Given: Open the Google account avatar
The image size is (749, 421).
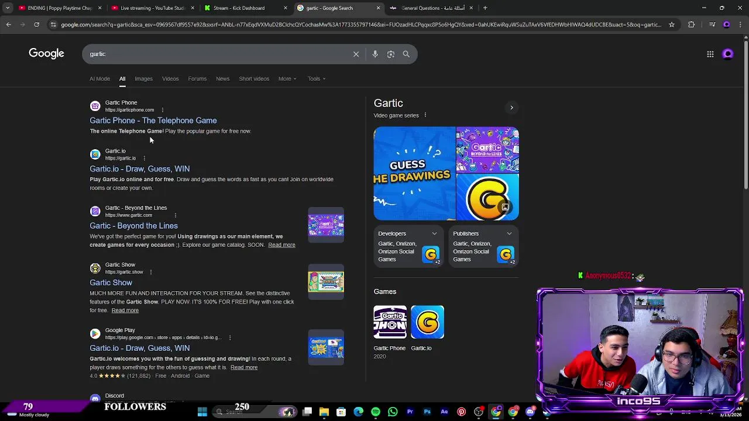Looking at the screenshot, I should click(728, 54).
